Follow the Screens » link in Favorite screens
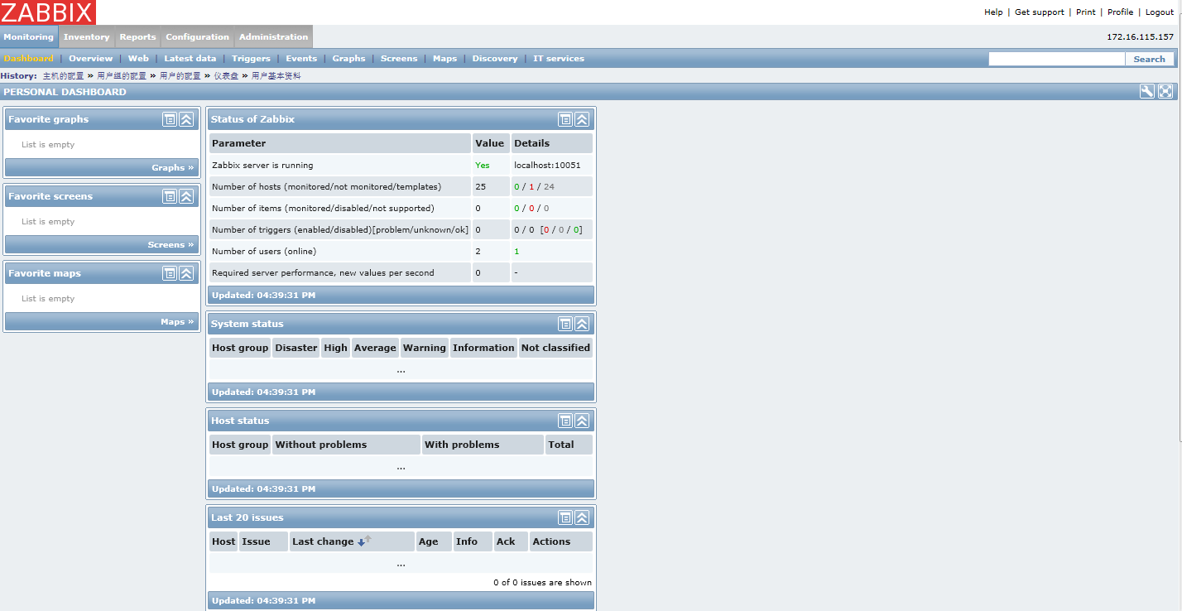Screen dimensions: 1182x611 click(171, 244)
